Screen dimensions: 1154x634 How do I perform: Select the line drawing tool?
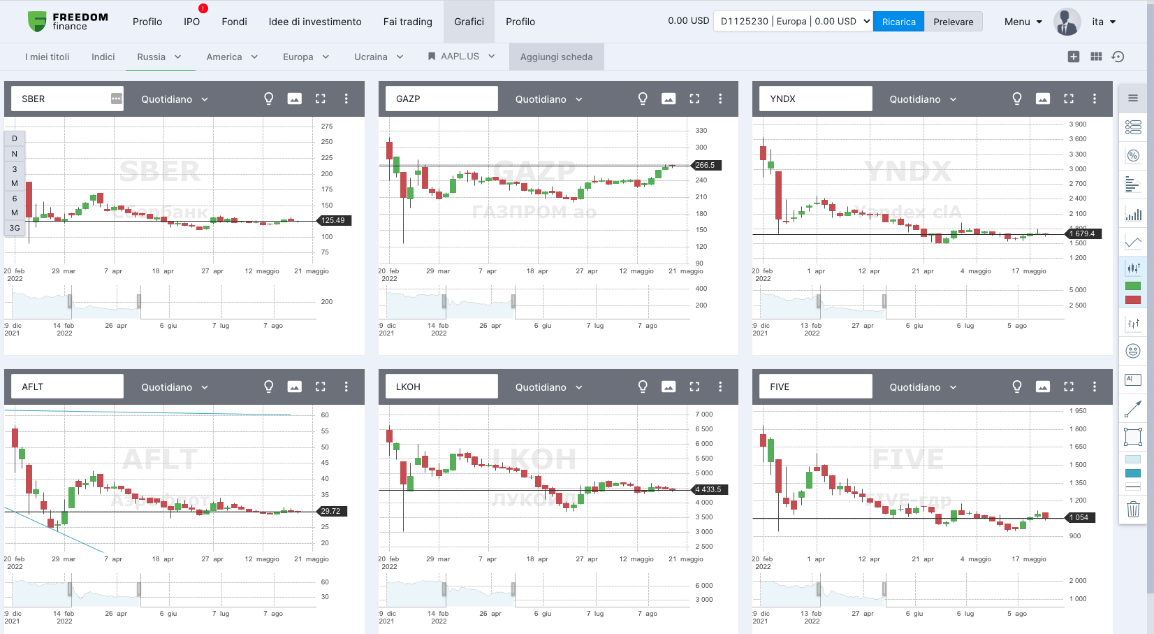(1133, 408)
